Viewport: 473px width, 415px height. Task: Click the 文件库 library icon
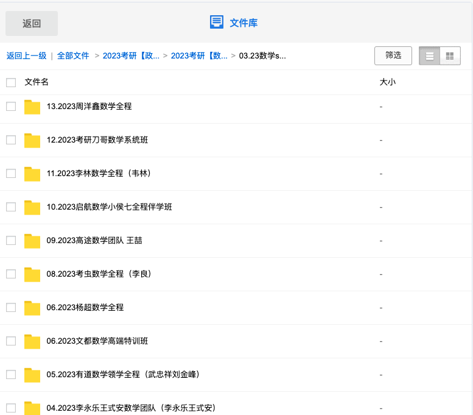coord(217,23)
